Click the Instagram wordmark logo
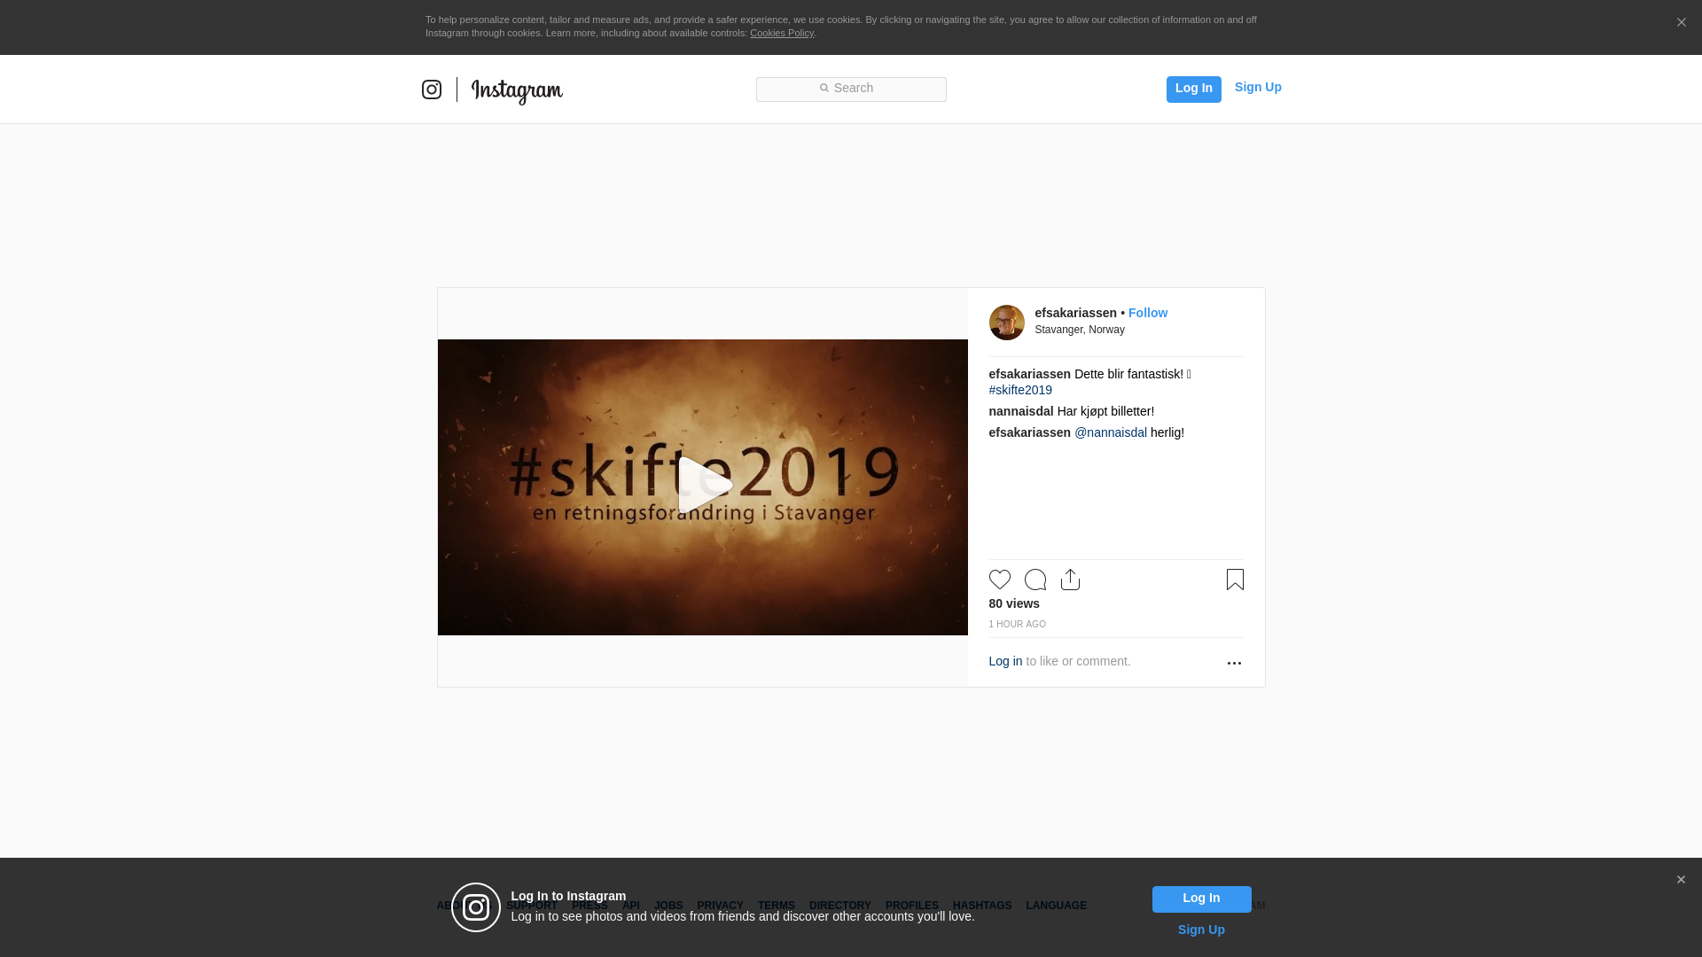This screenshot has height=957, width=1702. pos(517,91)
